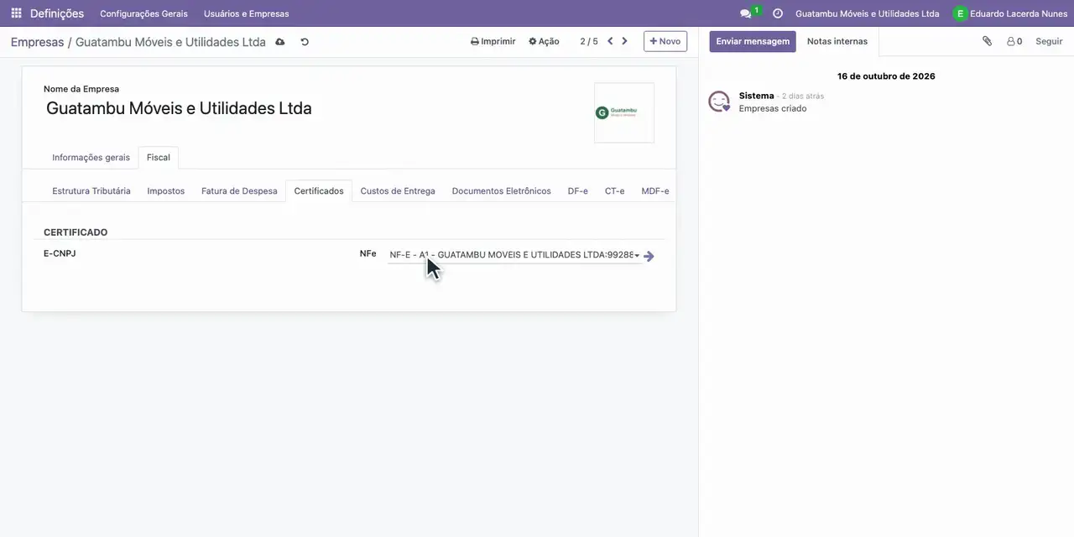Open the CT-e tab
The image size is (1074, 537).
615,191
